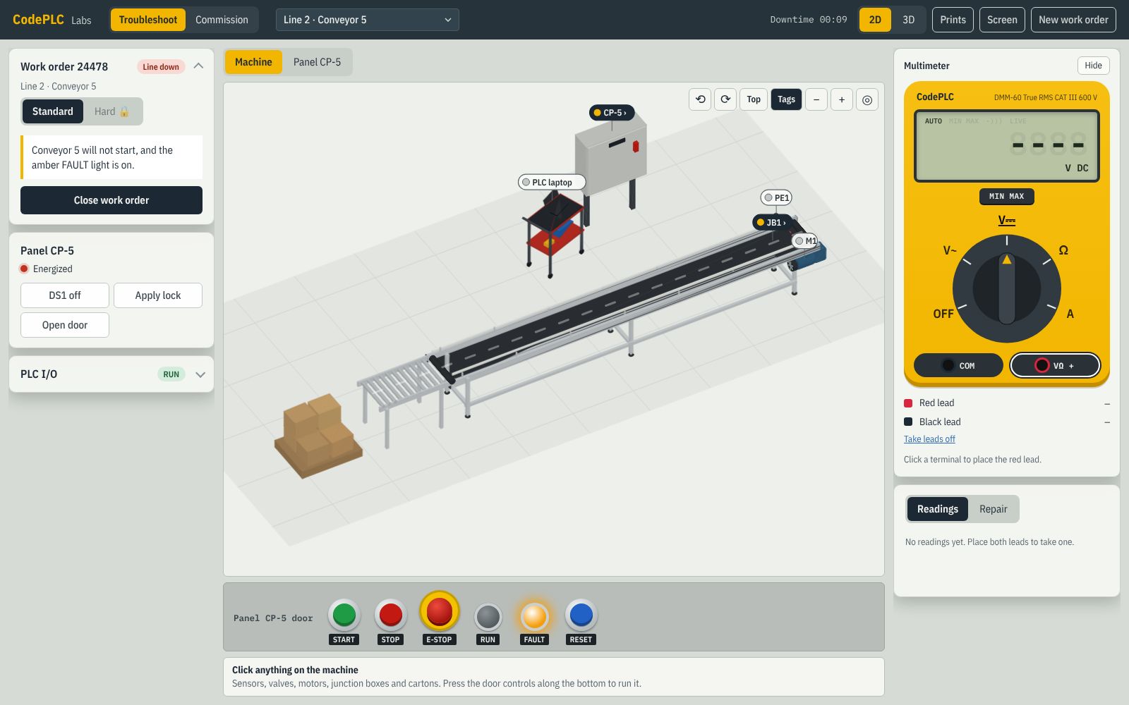Toggle multimeter MIN MAX mode
This screenshot has width=1129, height=705.
click(x=1007, y=197)
